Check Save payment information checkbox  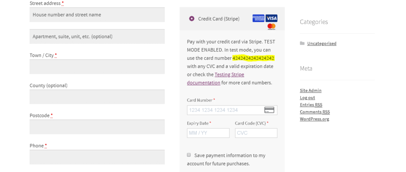[189, 155]
